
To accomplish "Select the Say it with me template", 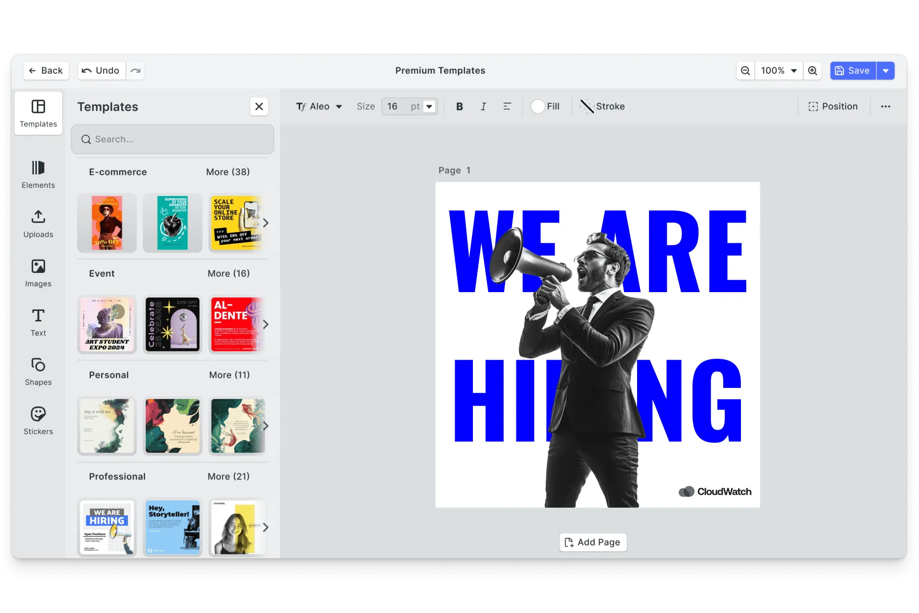I will (107, 426).
